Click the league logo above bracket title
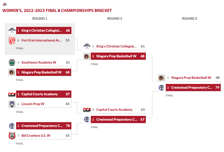This screenshot has height=152, width=224. [x=4, y=4]
